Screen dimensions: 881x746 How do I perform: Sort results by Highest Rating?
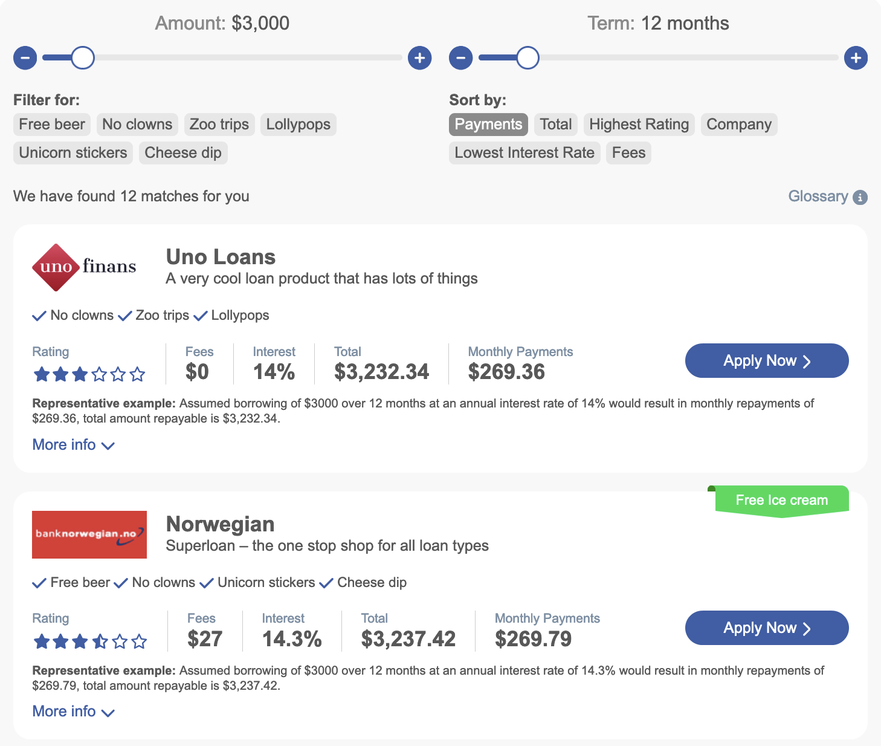(639, 125)
